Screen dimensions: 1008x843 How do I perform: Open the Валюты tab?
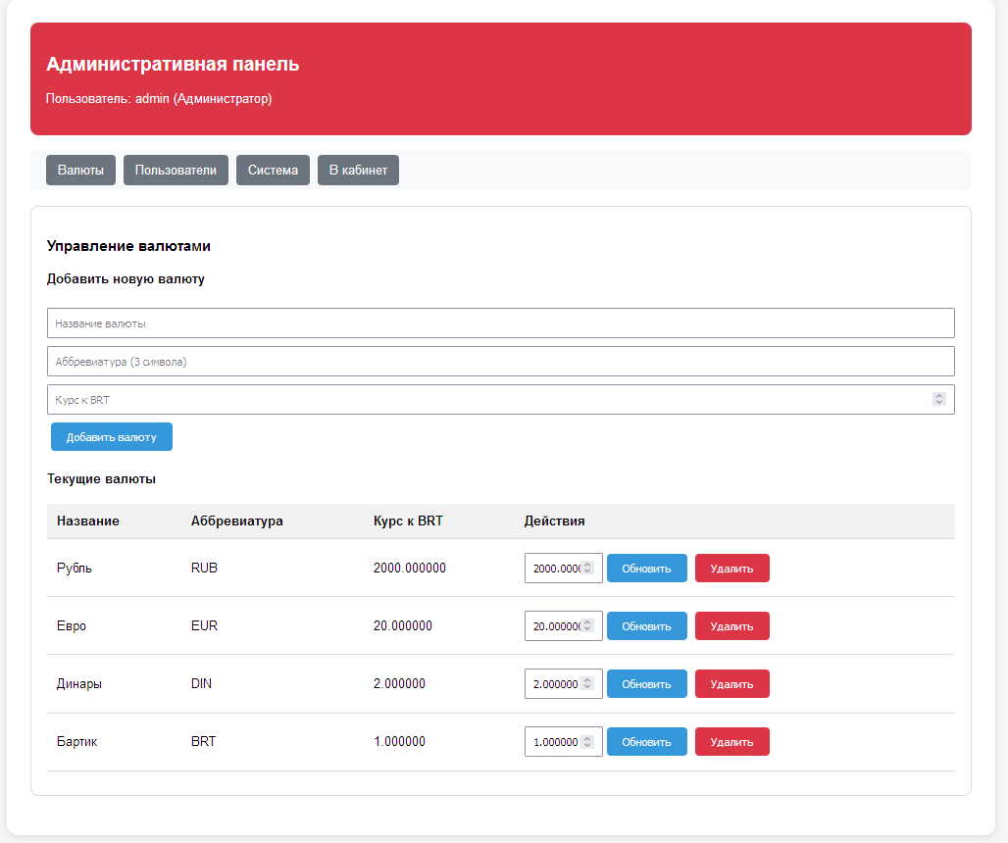(80, 171)
